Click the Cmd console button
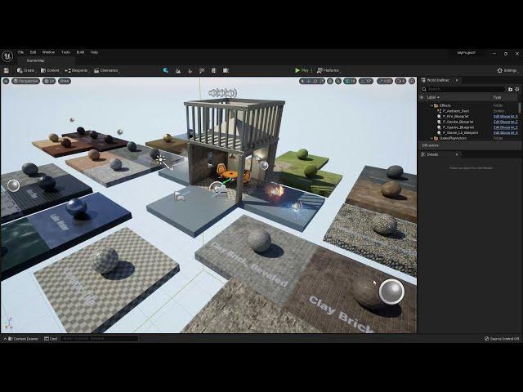Image resolution: width=523 pixels, height=392 pixels. coord(51,339)
